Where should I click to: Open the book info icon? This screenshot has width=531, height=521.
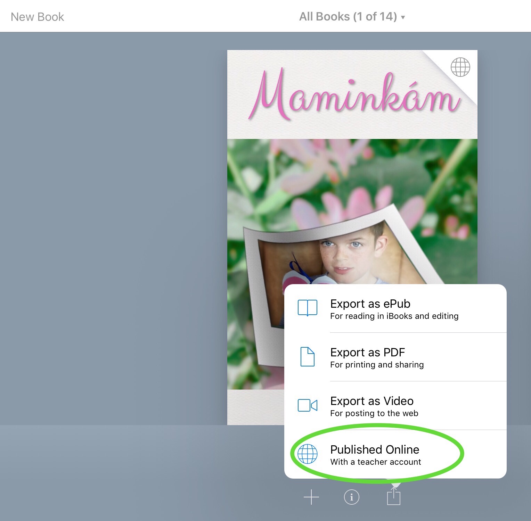[x=351, y=497]
